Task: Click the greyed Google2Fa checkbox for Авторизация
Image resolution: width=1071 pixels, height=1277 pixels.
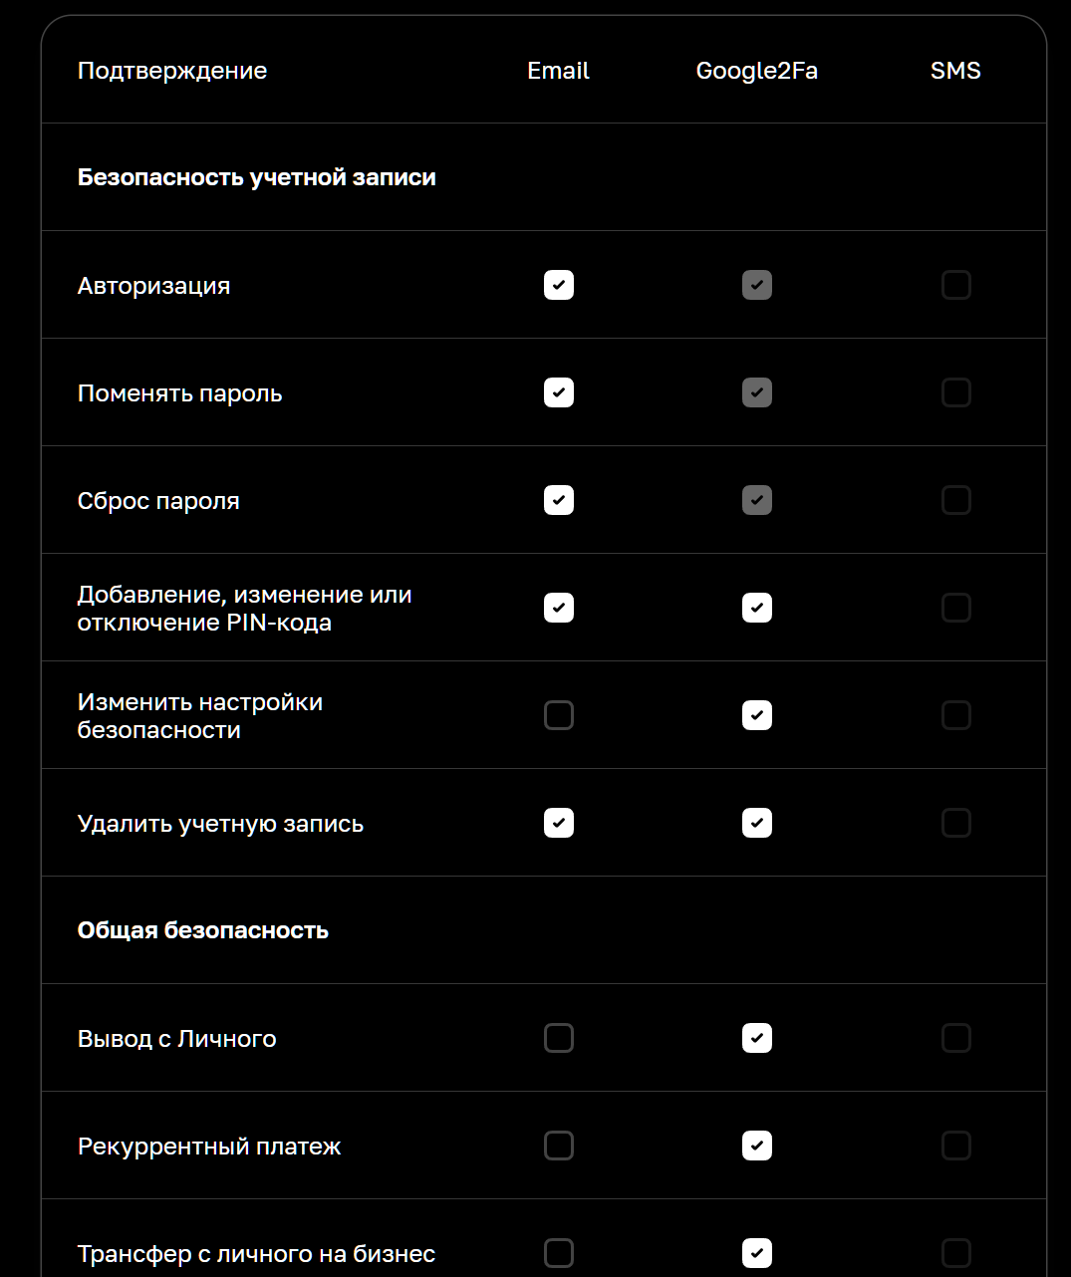Action: pyautogui.click(x=757, y=286)
